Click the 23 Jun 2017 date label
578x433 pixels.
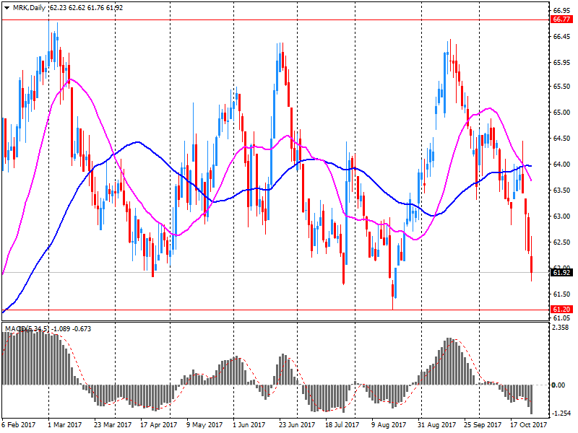[297, 425]
